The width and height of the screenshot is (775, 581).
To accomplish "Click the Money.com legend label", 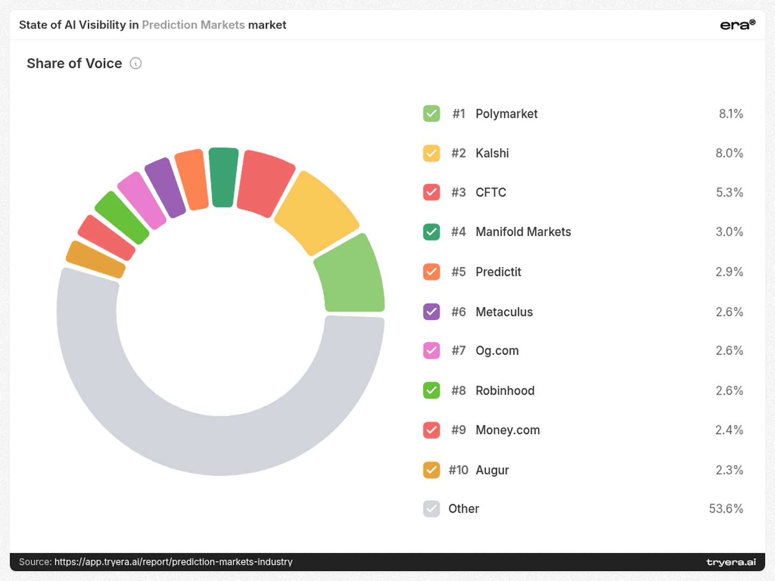I will [508, 430].
